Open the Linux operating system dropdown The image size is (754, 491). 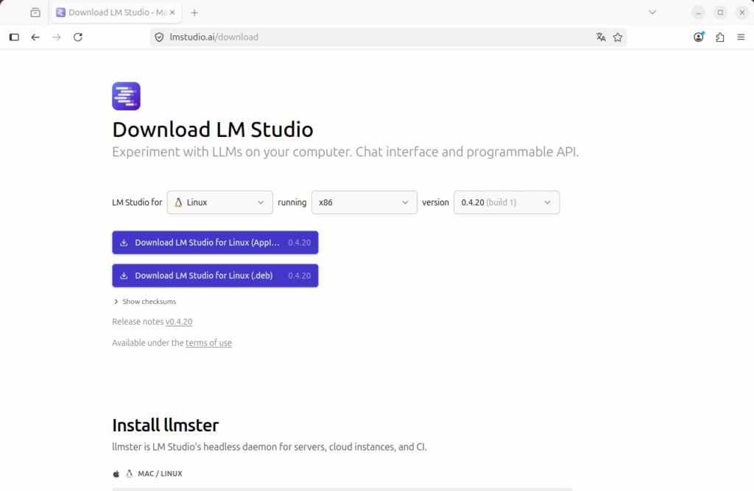[x=219, y=202]
